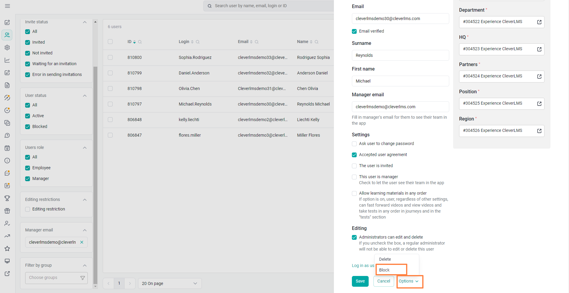Open HQ #304523 external link icon
Viewport: 569px width, 293px height.
(x=539, y=49)
